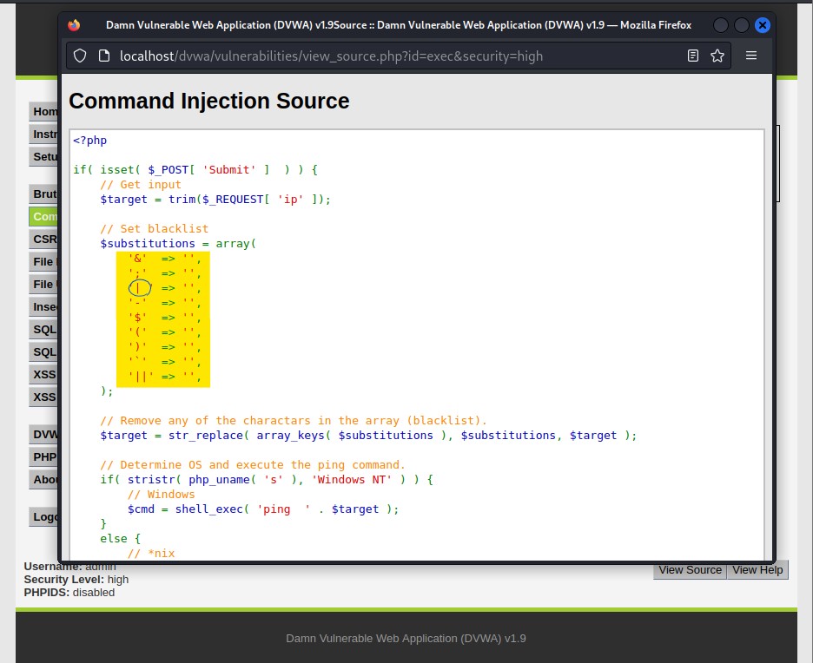Maximize the Firefox popup window
Viewport: 813px width, 663px height.
[742, 25]
